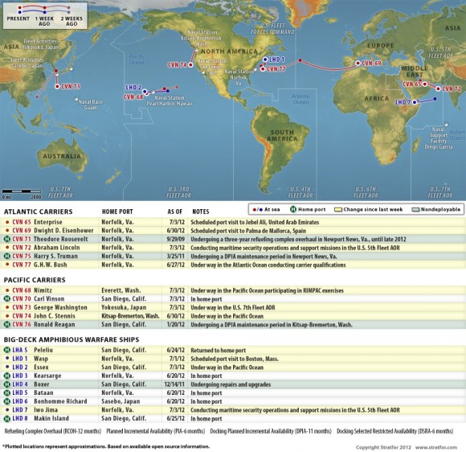Open the www.stratfor.com link
Screen dimensions: 466x452
tap(436, 447)
